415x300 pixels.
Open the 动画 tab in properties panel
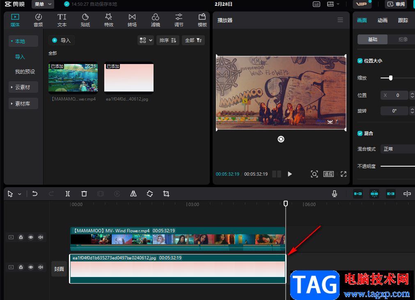click(x=383, y=21)
